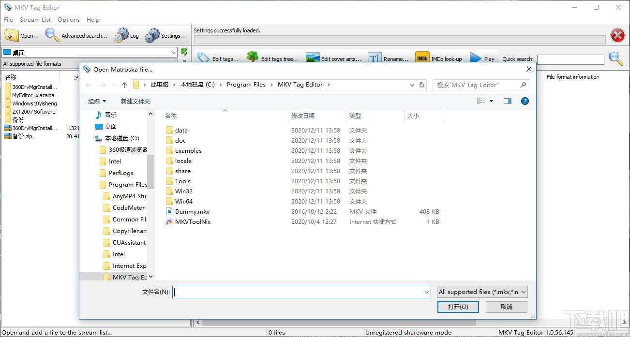The width and height of the screenshot is (630, 337).
Task: Click the dialog back arrow
Action: [89, 85]
